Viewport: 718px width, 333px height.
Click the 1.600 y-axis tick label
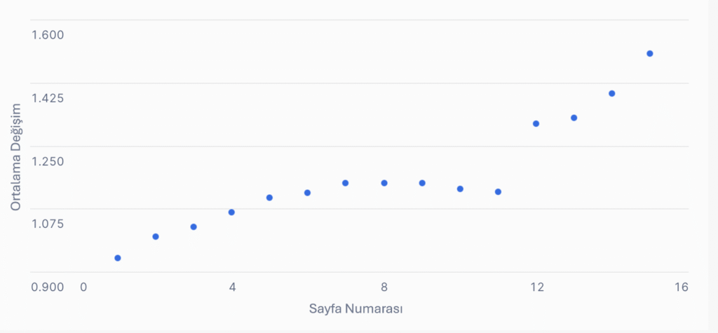[x=48, y=34]
